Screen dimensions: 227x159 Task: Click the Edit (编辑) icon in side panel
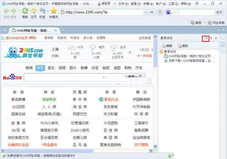pos(163,46)
